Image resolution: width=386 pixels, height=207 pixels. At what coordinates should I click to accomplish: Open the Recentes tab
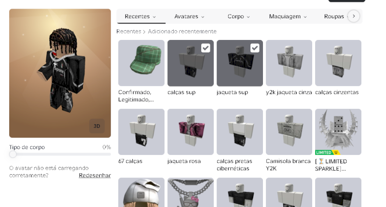point(141,16)
